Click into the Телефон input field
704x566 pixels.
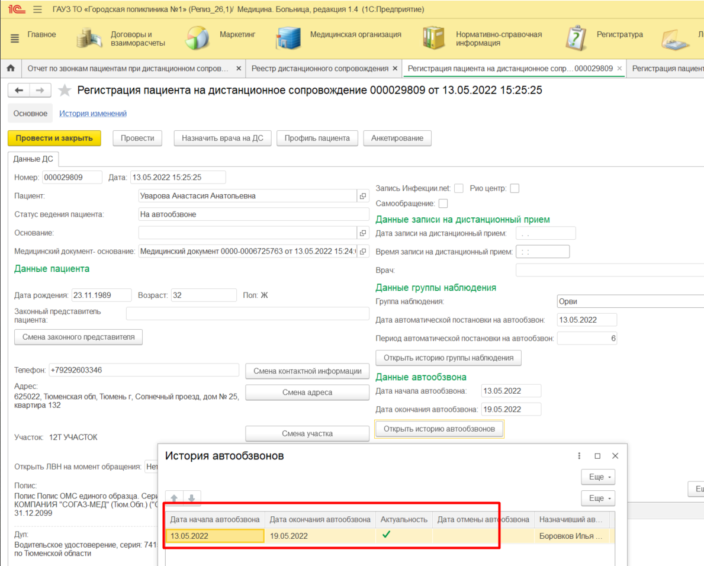[x=144, y=371]
